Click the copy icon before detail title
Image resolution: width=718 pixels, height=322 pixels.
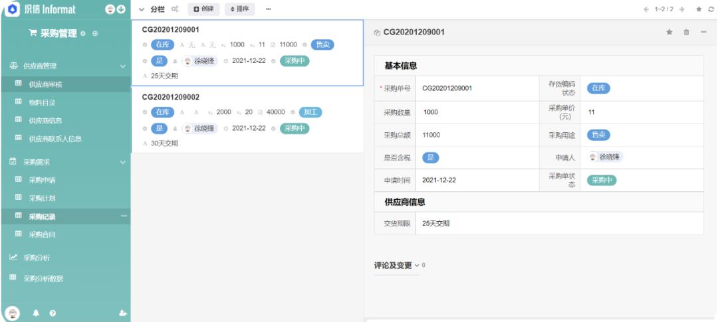[x=377, y=33]
